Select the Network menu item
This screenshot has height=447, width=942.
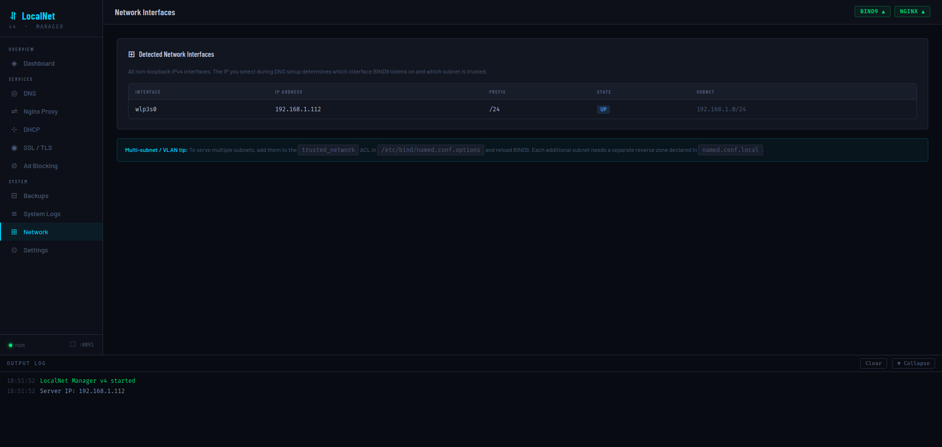(x=52, y=232)
